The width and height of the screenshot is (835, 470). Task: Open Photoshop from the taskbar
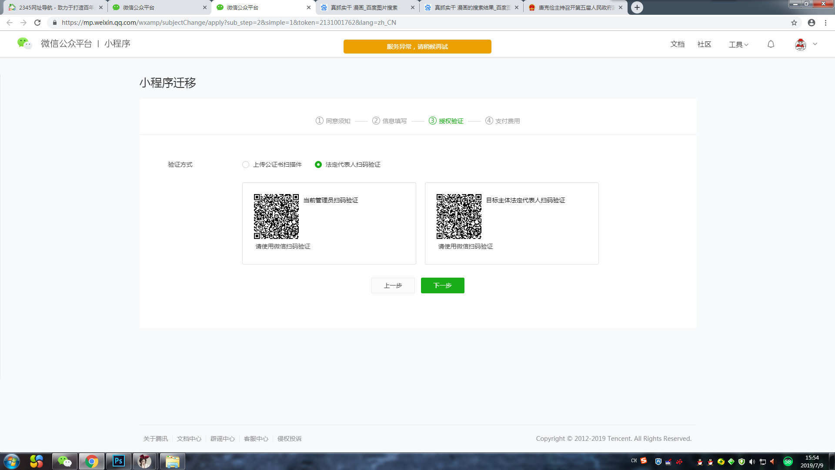(119, 461)
